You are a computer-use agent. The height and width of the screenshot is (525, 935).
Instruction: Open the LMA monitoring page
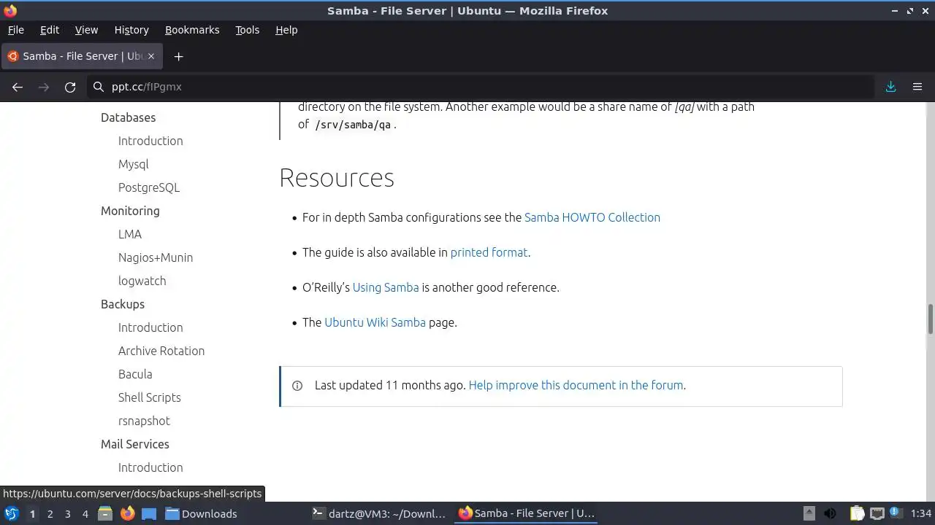(130, 234)
